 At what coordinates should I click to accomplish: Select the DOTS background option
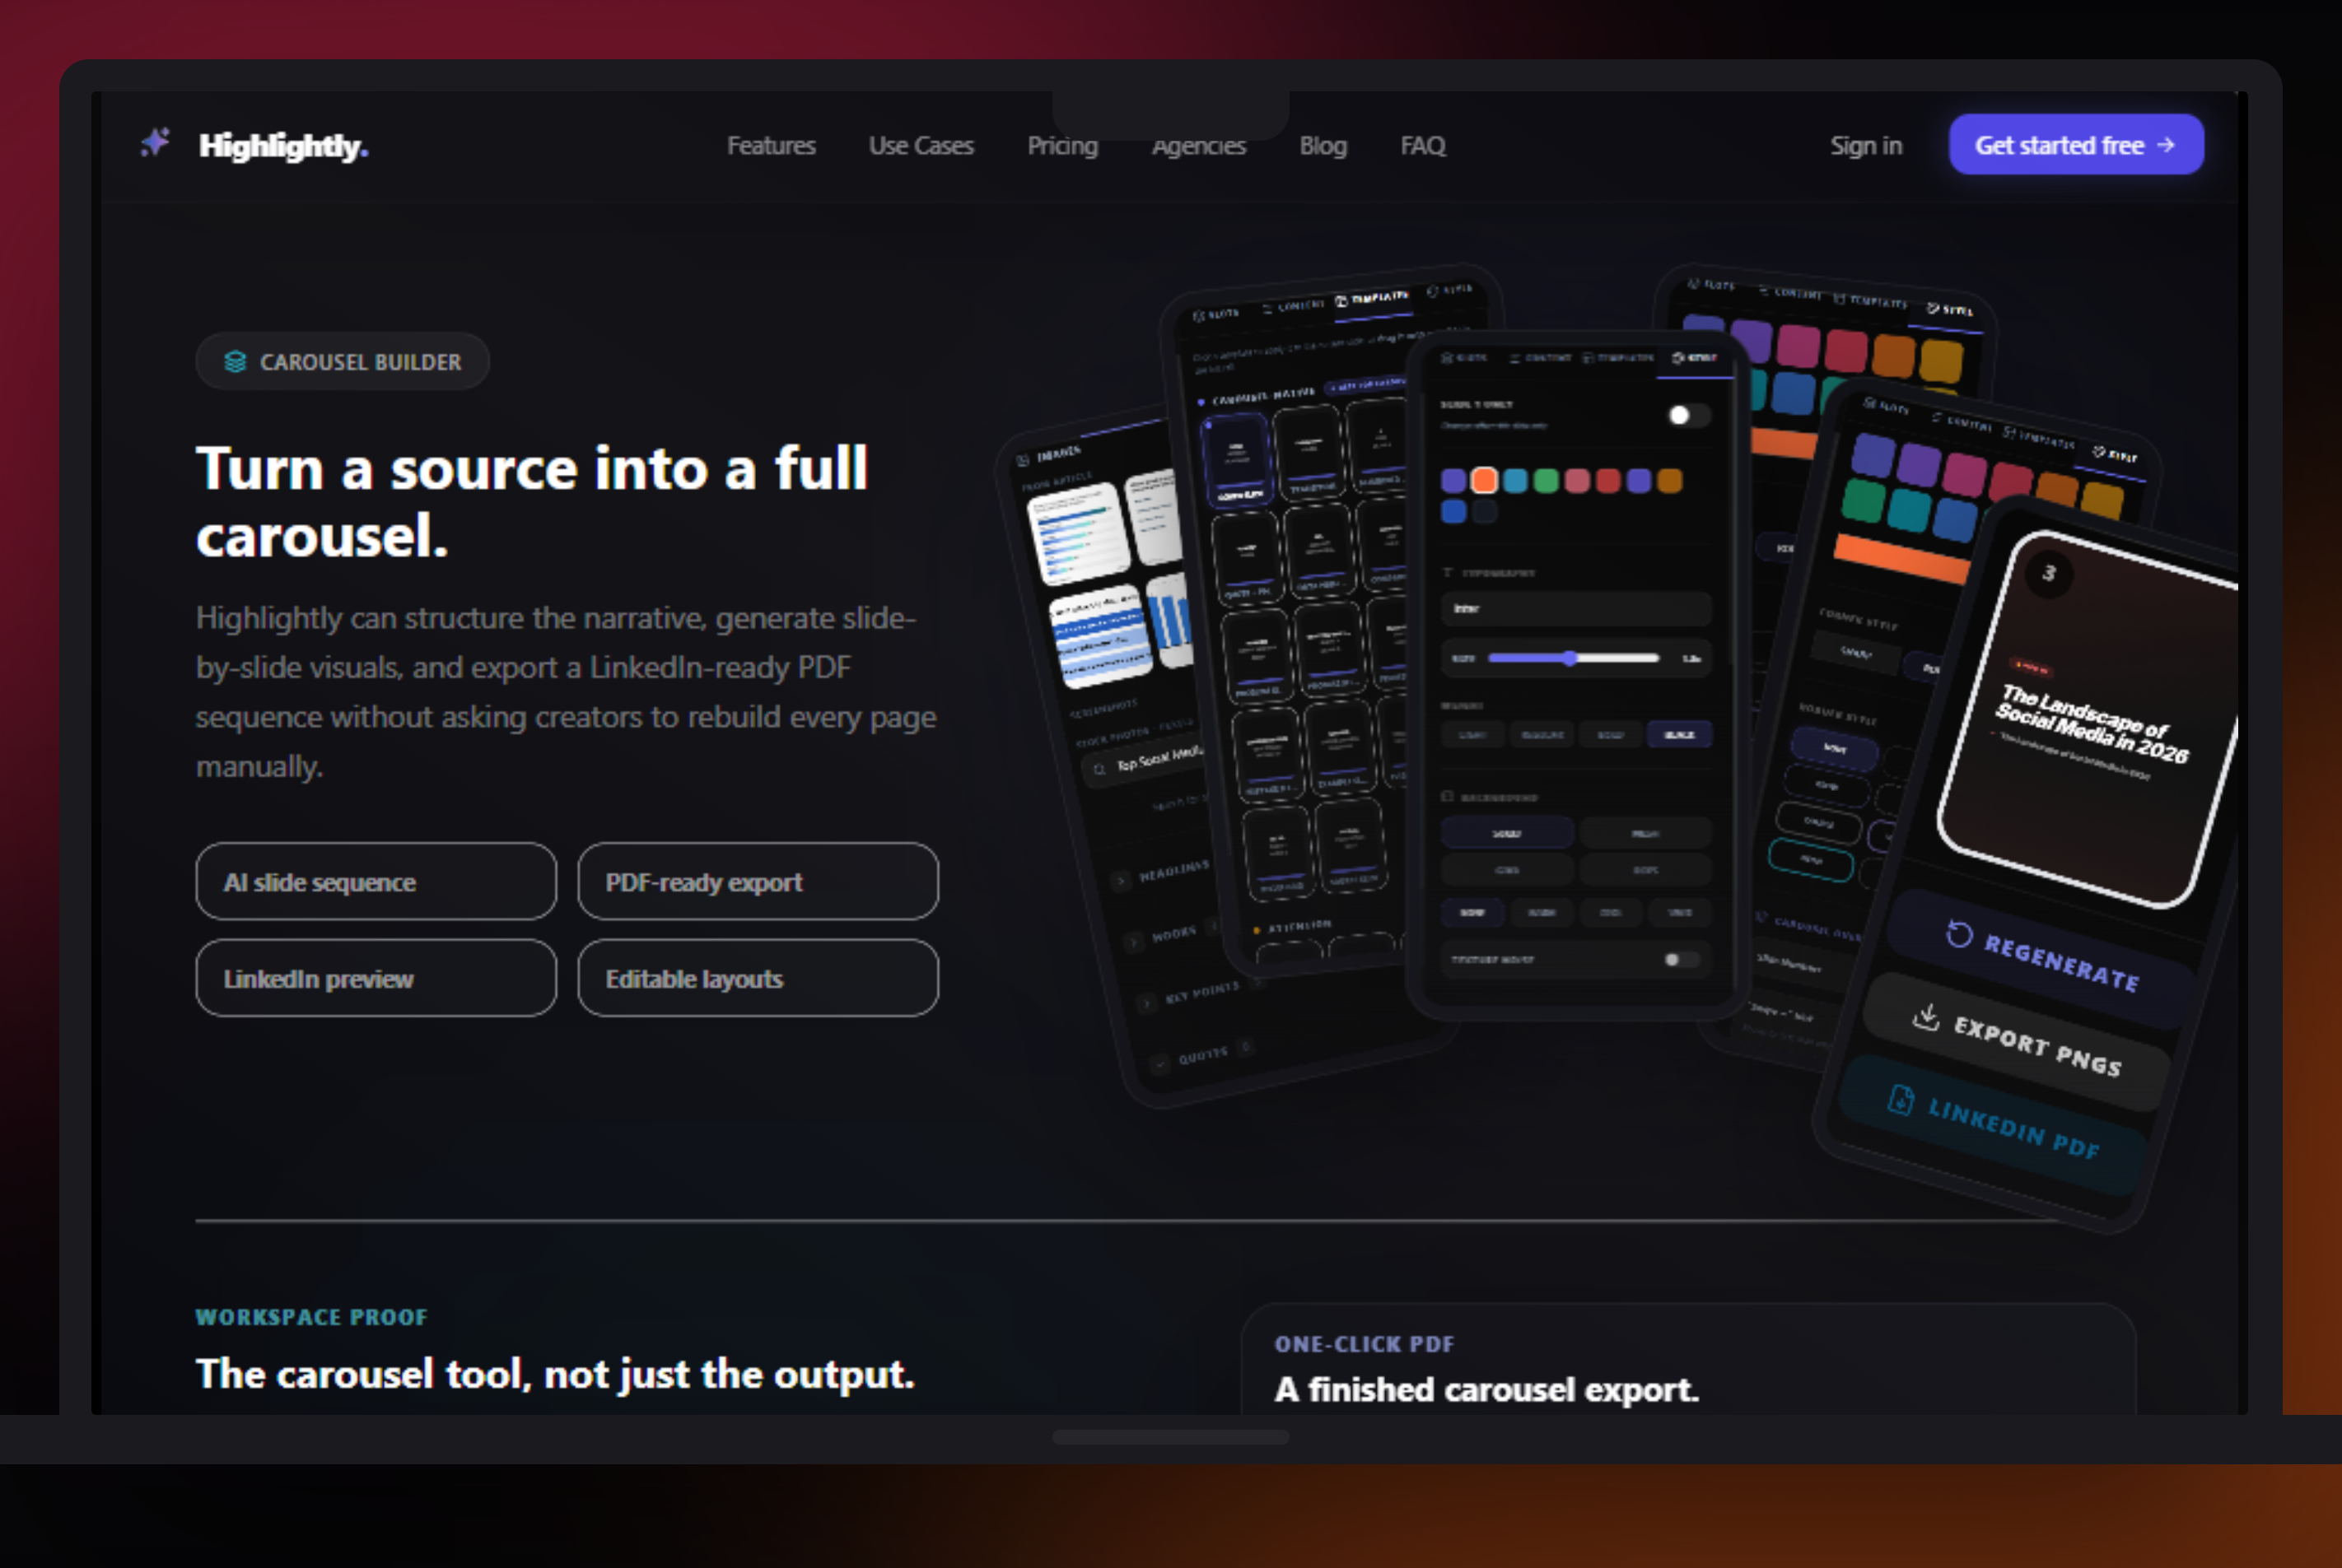(x=1645, y=870)
